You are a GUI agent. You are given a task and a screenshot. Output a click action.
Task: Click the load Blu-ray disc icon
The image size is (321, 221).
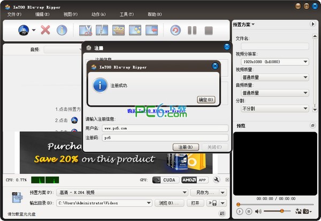tap(24, 30)
